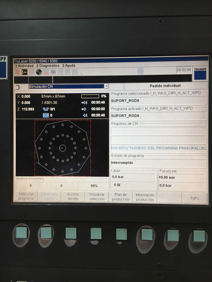
Task: Click the Selección programa softkey
Action: point(26,196)
